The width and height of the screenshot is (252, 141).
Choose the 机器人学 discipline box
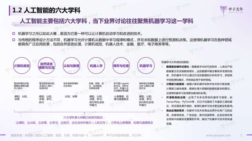[x=96, y=66]
